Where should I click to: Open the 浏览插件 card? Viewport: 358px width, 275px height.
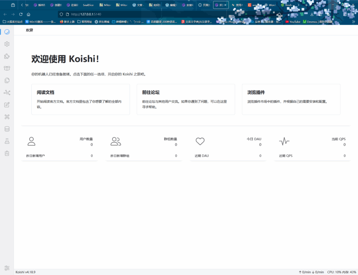[291, 99]
